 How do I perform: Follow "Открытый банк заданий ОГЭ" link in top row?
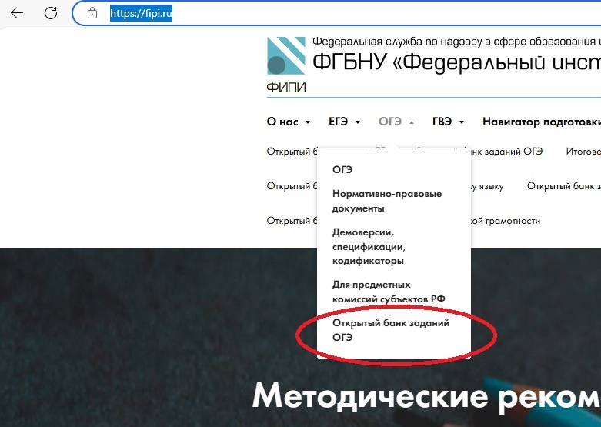506,152
